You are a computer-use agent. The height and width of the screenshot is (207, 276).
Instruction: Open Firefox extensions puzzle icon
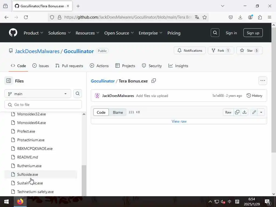pos(260,17)
